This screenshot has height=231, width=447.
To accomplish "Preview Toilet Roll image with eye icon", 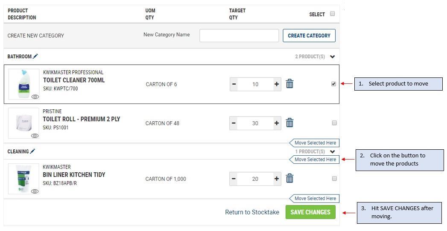I will point(35,136).
